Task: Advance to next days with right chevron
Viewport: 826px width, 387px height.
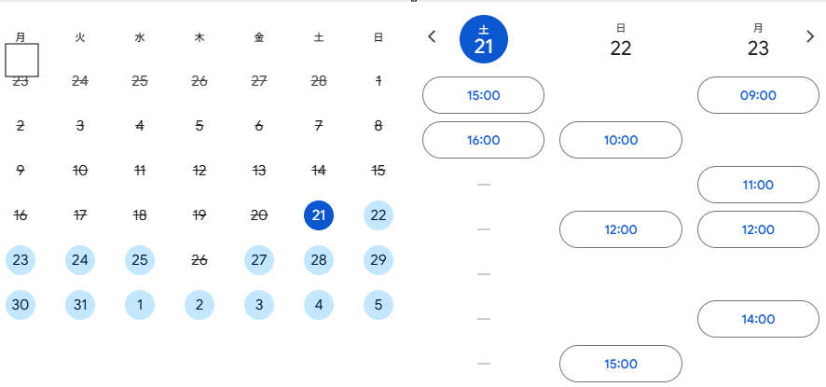Action: (810, 37)
